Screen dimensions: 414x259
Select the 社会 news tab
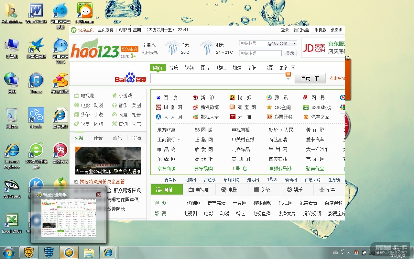click(x=98, y=138)
